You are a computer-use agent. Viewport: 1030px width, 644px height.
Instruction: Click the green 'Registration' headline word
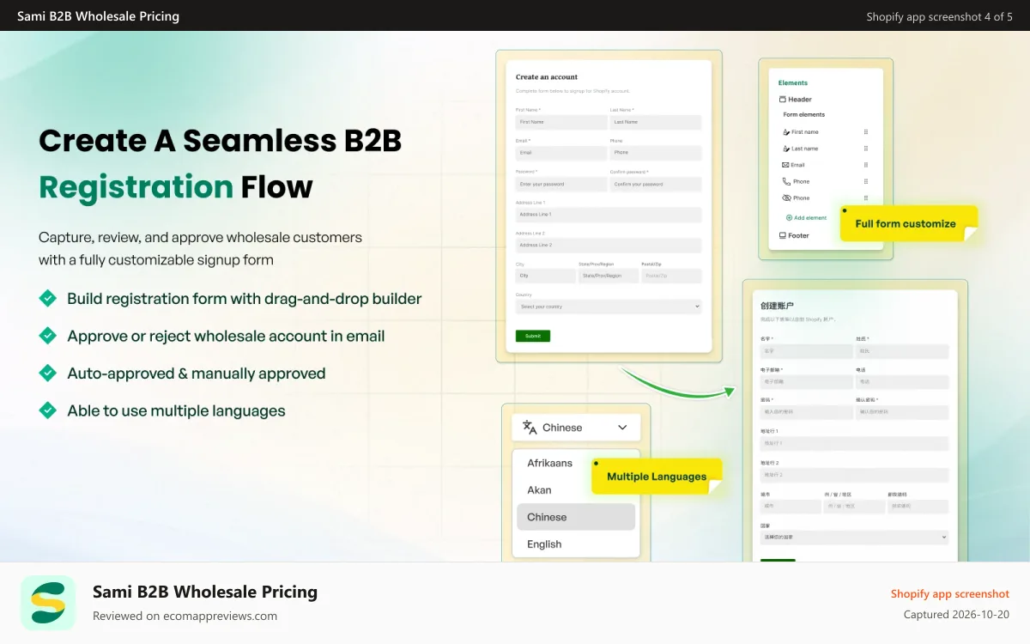click(136, 186)
